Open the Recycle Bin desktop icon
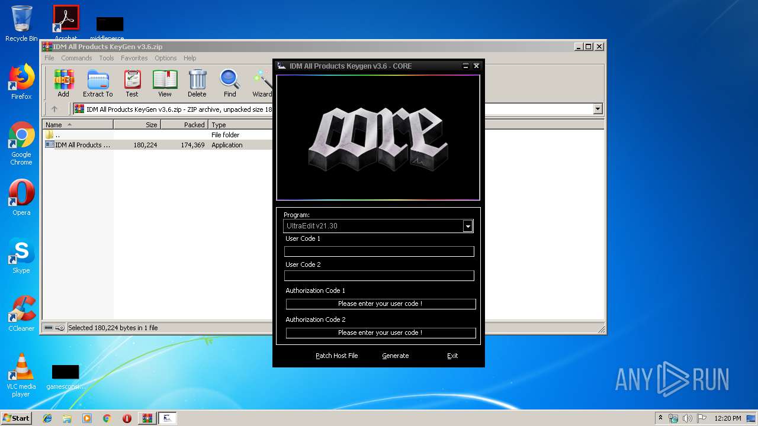 (x=21, y=24)
